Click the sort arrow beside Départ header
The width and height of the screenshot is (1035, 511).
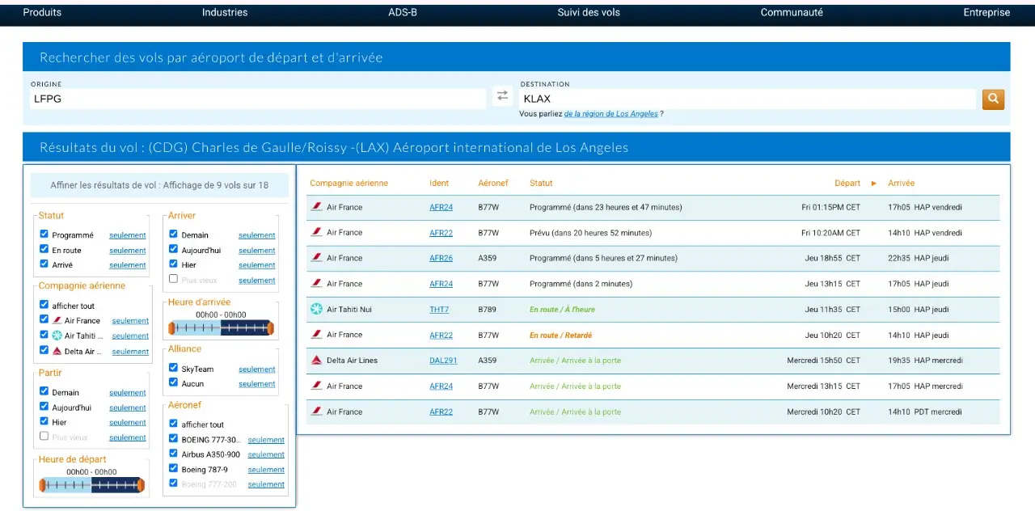tap(873, 184)
